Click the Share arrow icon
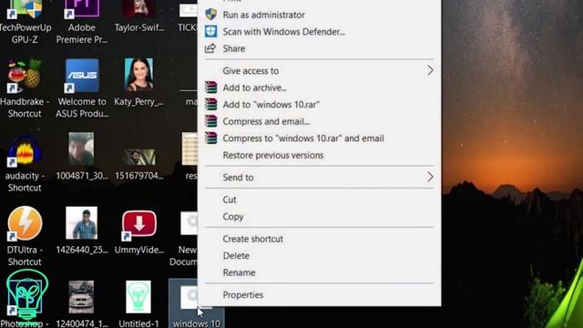The width and height of the screenshot is (583, 328). pyautogui.click(x=210, y=48)
